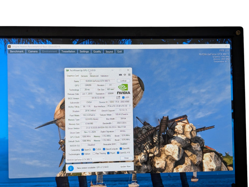Click the Pixel Fillrate value 103.3 GPixel/s
This screenshot has height=187, width=249.
pyautogui.click(x=89, y=115)
